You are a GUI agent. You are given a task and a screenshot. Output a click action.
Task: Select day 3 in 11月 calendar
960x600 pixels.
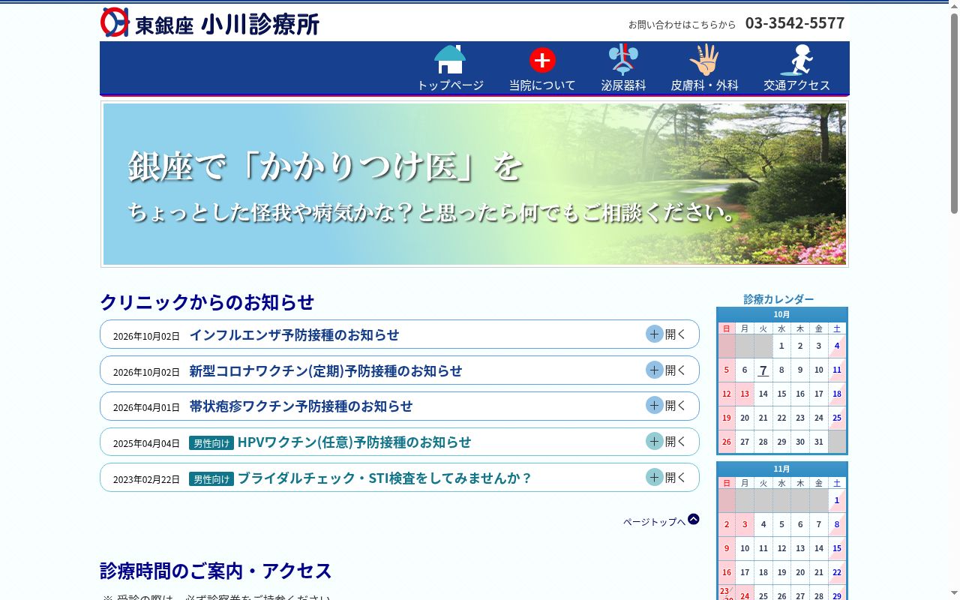[745, 524]
